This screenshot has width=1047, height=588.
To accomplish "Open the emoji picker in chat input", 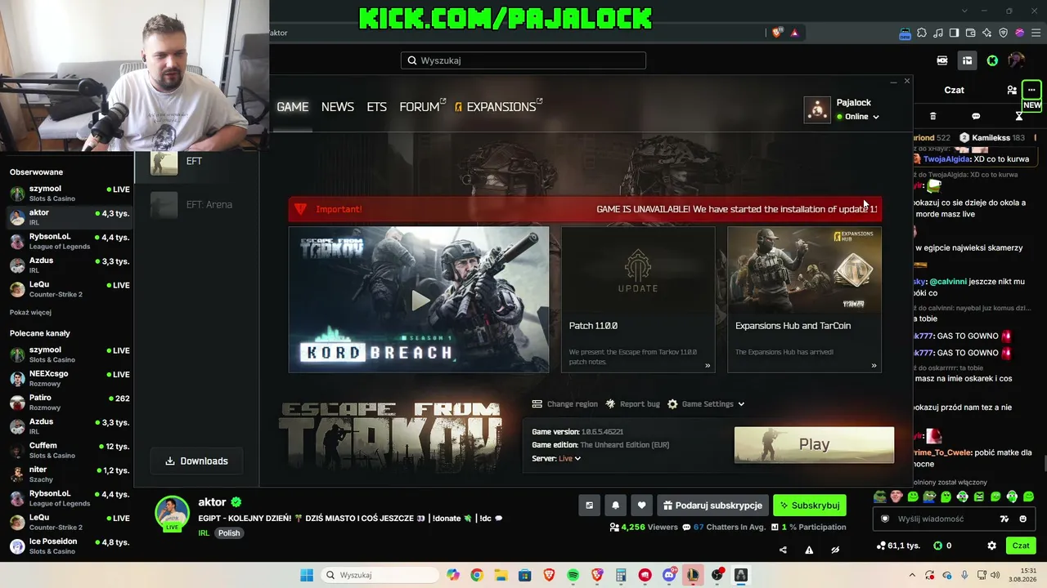I will click(x=1022, y=519).
